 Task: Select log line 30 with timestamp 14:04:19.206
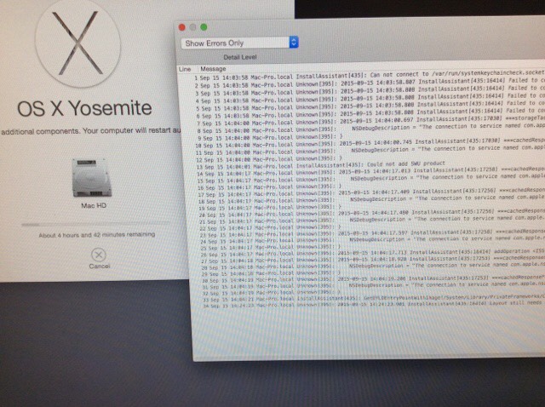(373, 279)
